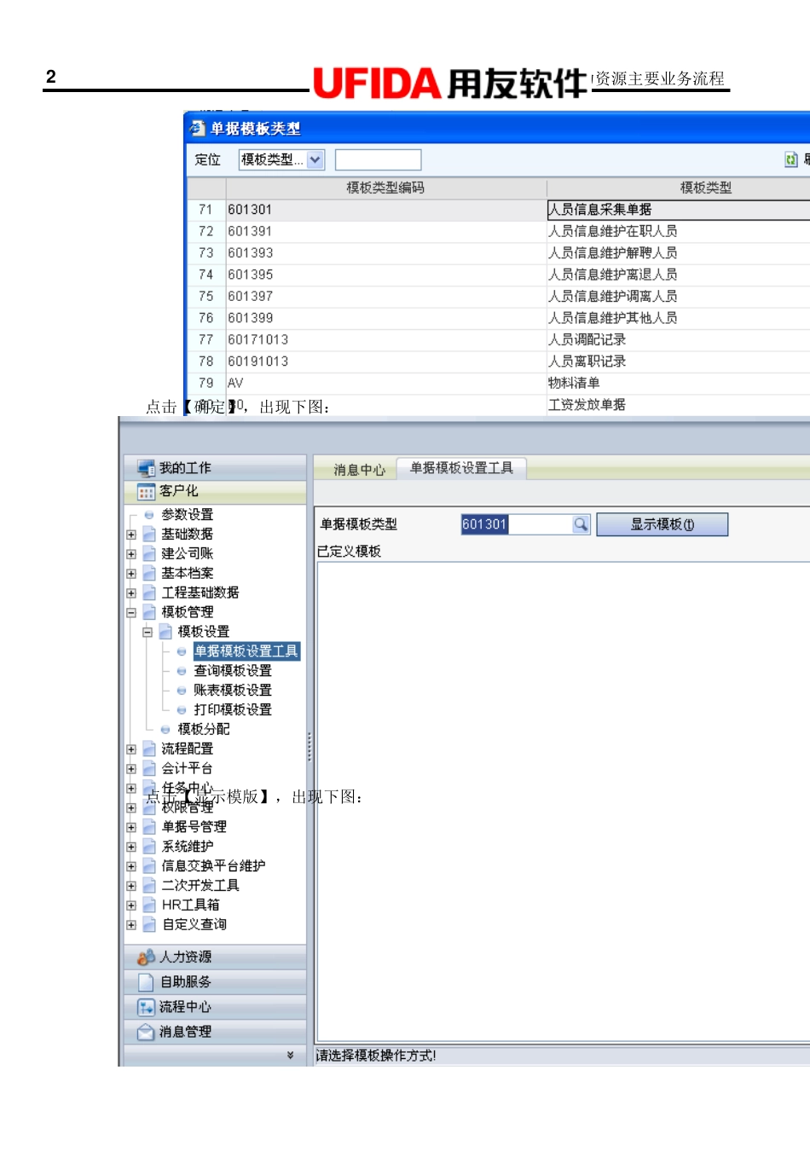The height and width of the screenshot is (1151, 810).
Task: Click the 模板设置 folder icon
Action: click(x=165, y=632)
